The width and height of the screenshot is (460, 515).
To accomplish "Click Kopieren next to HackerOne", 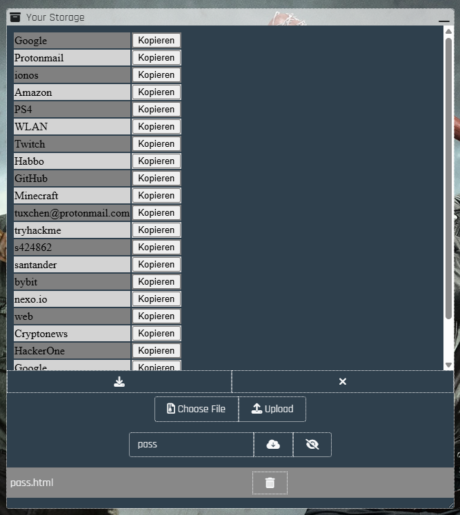I will (x=157, y=351).
